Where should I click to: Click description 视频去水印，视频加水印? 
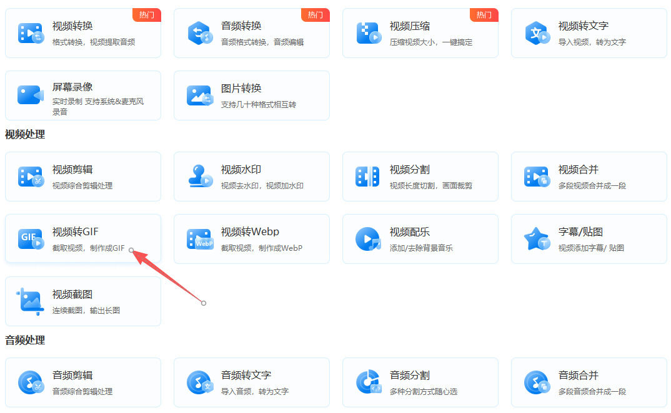click(x=262, y=186)
